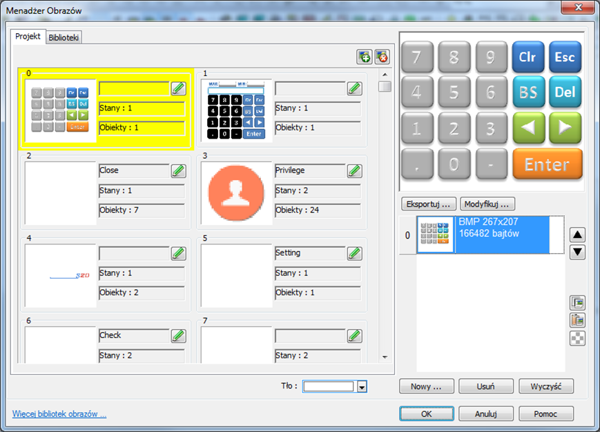Move the state up with the black up arrow
Viewport: 600px width, 432px height.
pos(577,235)
